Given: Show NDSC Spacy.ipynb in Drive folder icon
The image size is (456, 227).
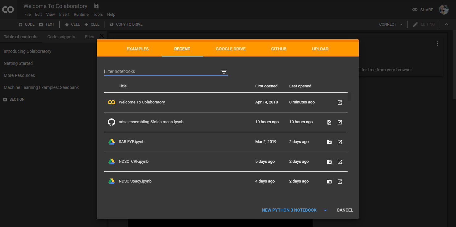Looking at the screenshot, I should (329, 182).
